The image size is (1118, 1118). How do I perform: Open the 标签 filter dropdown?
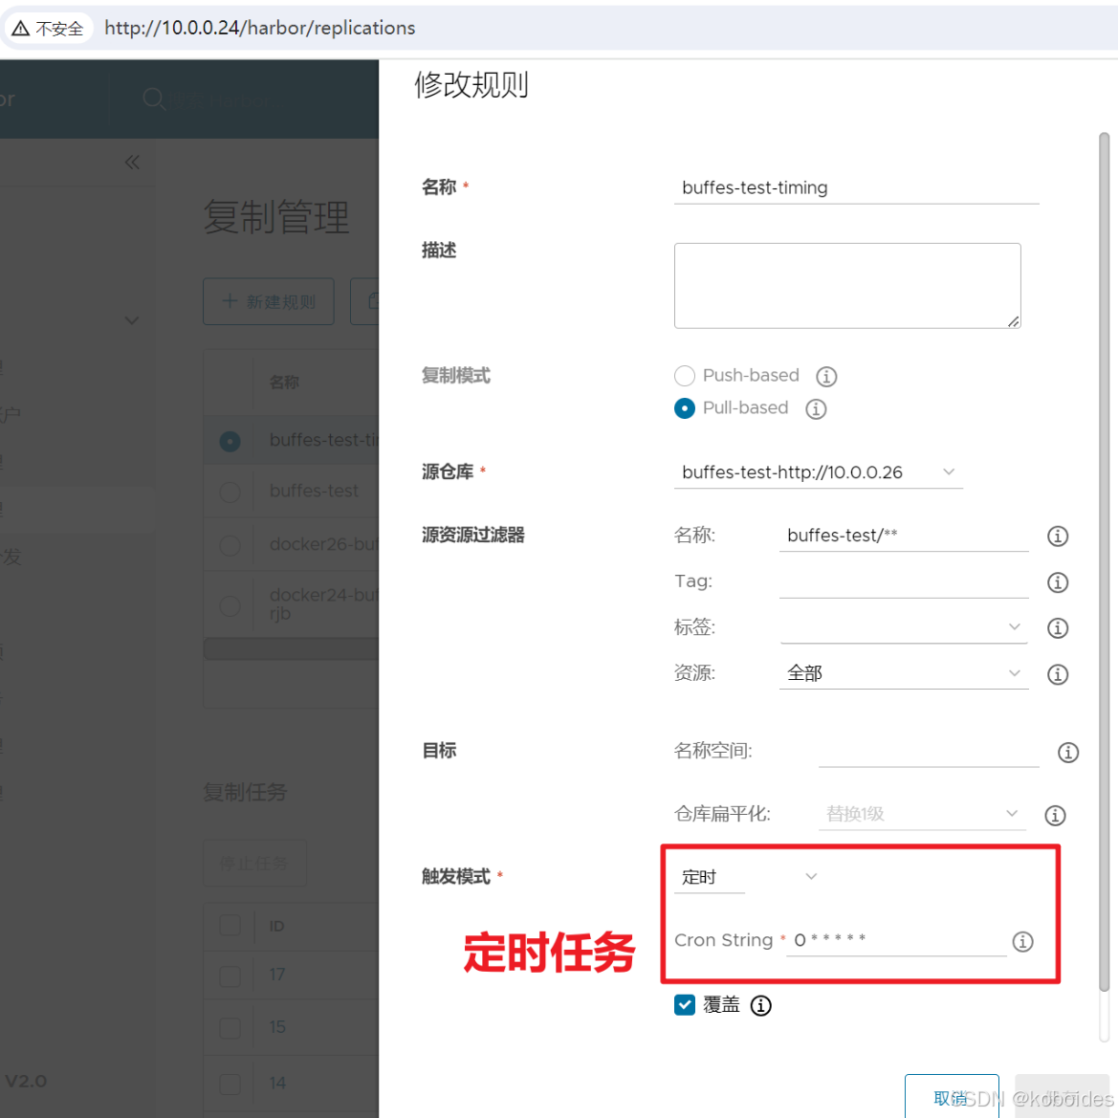[x=904, y=627]
